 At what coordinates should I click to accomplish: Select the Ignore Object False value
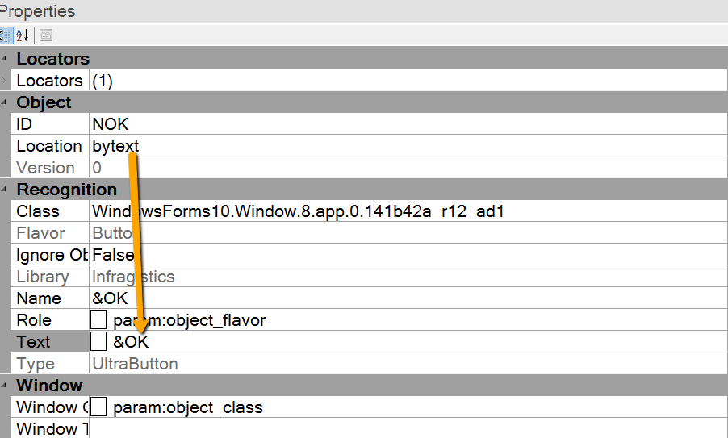pos(113,255)
